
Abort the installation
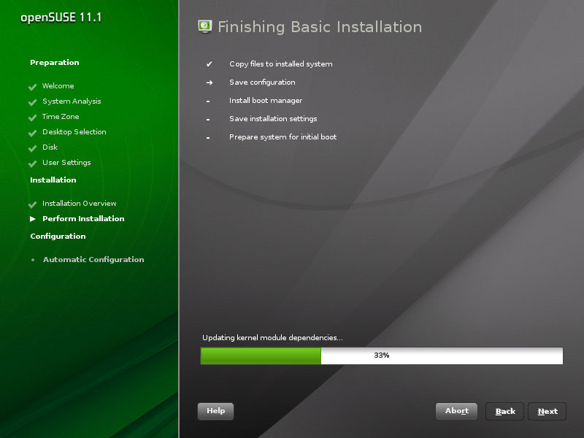point(457,411)
